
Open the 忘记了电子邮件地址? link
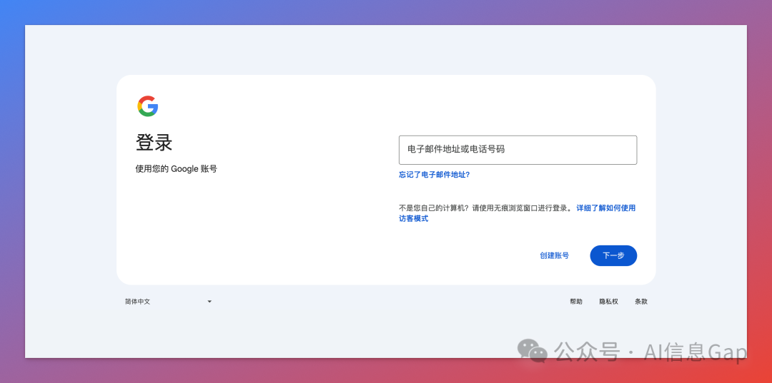pyautogui.click(x=435, y=174)
